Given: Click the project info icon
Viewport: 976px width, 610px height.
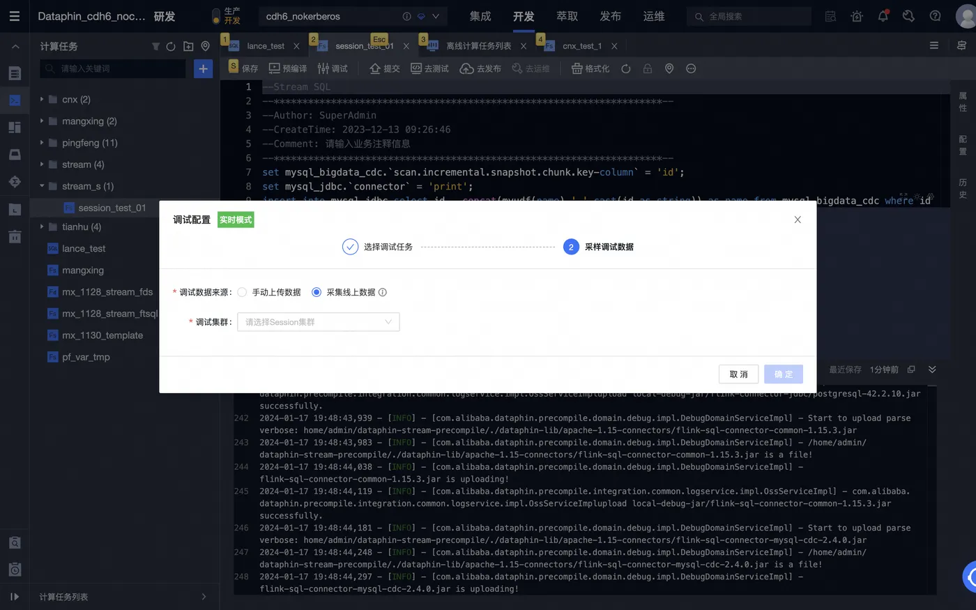Looking at the screenshot, I should point(406,16).
